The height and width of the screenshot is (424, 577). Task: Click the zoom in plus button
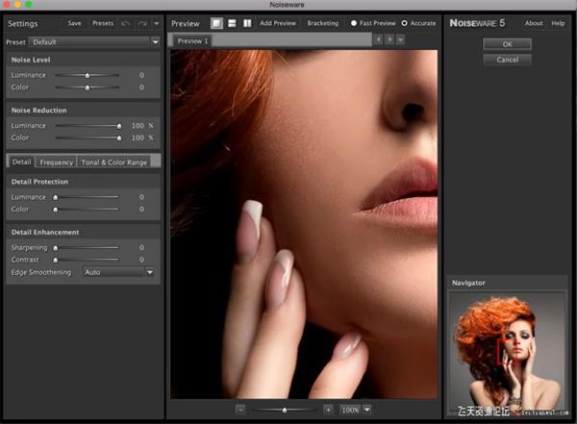(328, 410)
